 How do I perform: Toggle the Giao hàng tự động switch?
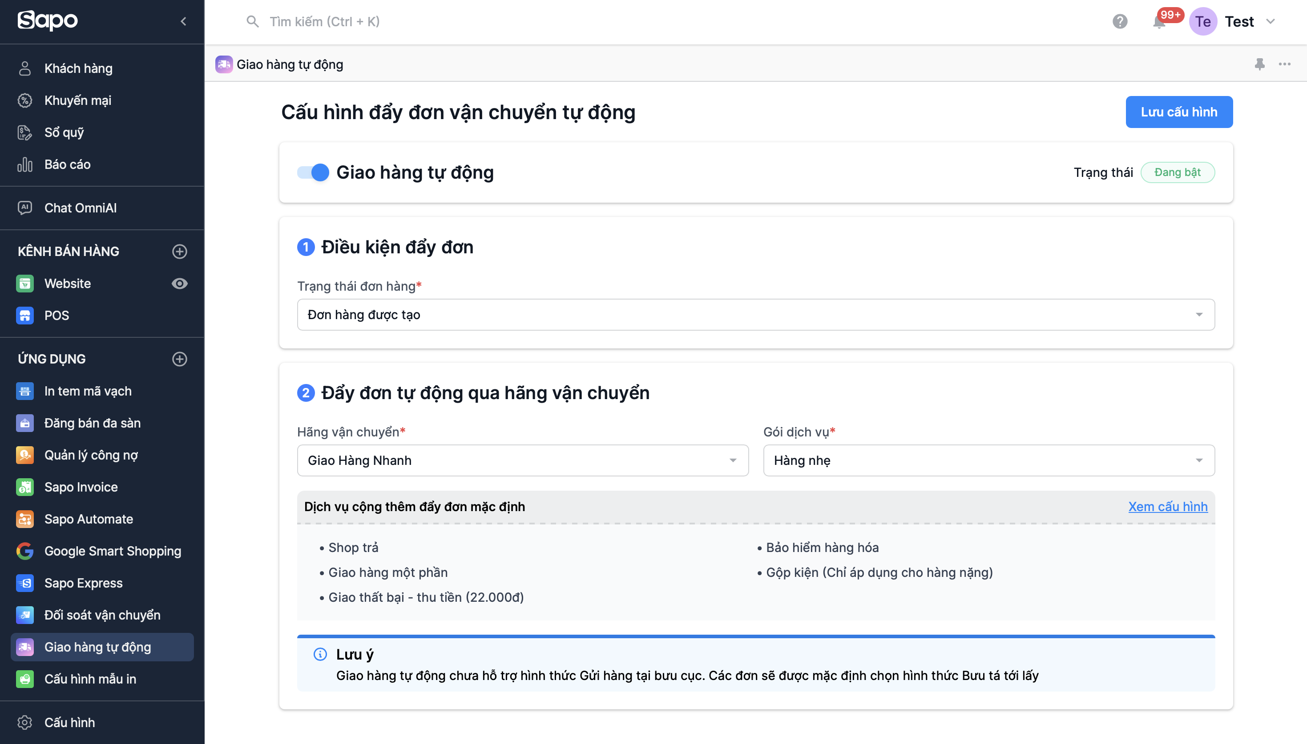pos(314,173)
